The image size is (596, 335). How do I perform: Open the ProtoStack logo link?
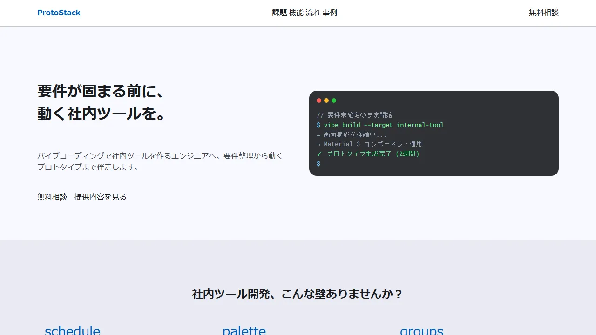coord(59,13)
